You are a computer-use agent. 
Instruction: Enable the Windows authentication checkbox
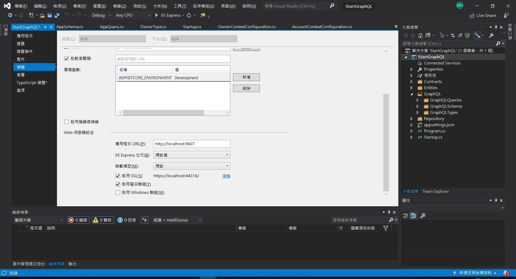(x=118, y=193)
